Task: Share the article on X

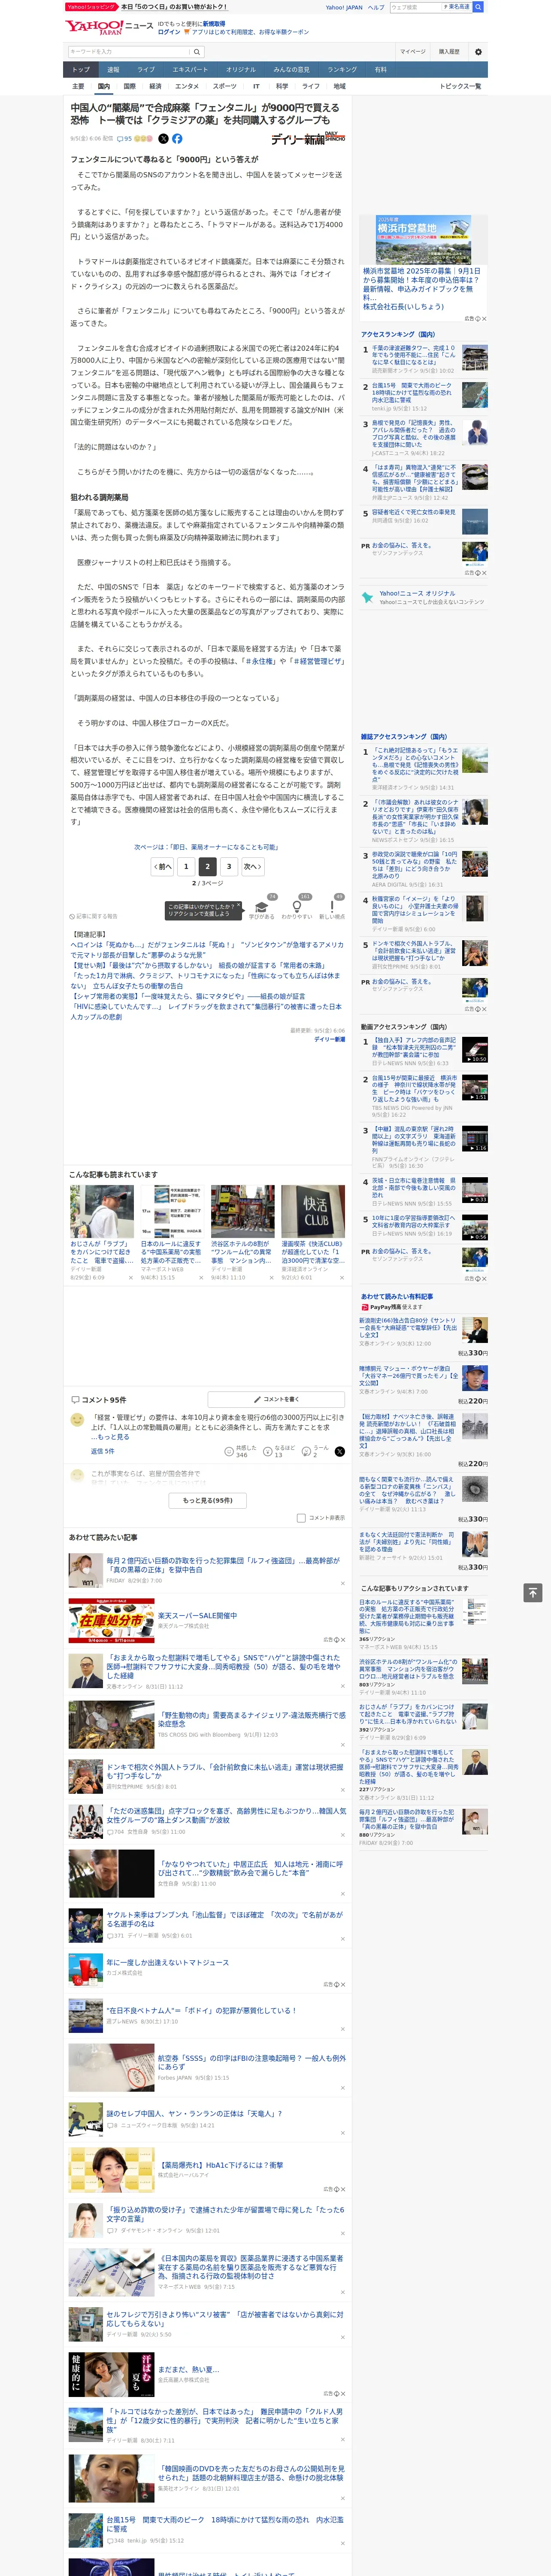Action: (x=164, y=139)
